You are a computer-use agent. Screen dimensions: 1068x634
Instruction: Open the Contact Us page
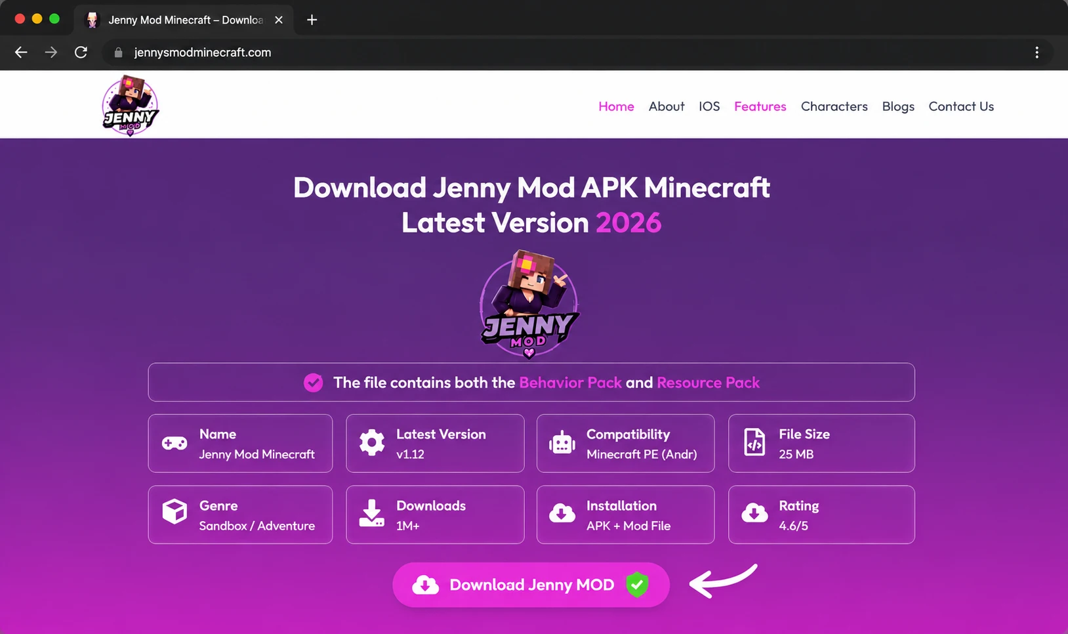pos(961,106)
